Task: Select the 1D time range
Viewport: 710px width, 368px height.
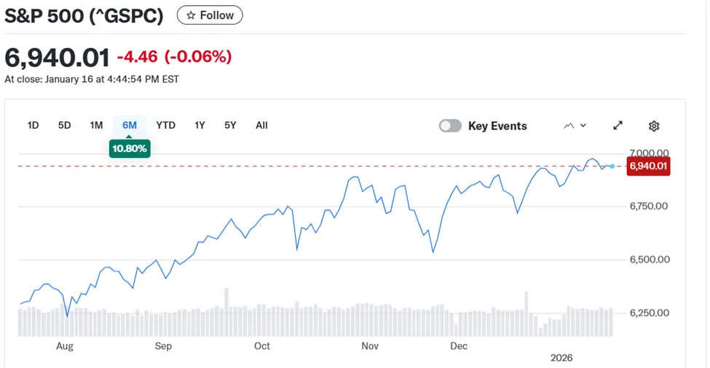Action: pyautogui.click(x=33, y=125)
